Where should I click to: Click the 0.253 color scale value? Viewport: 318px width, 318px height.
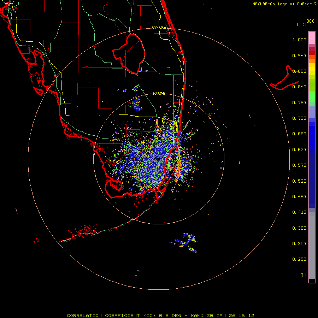coord(299,259)
